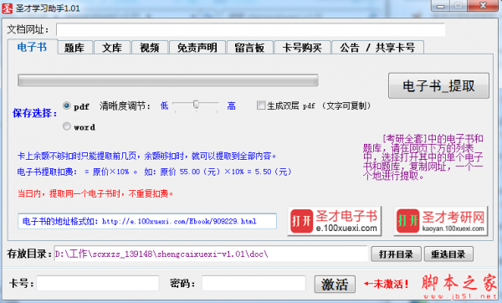Click the 圣才学习助手 app icon in title bar
The image size is (502, 303).
(x=7, y=8)
